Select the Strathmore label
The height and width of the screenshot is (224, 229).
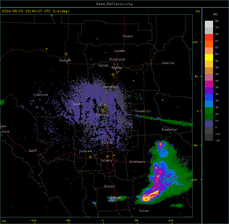click(x=137, y=162)
